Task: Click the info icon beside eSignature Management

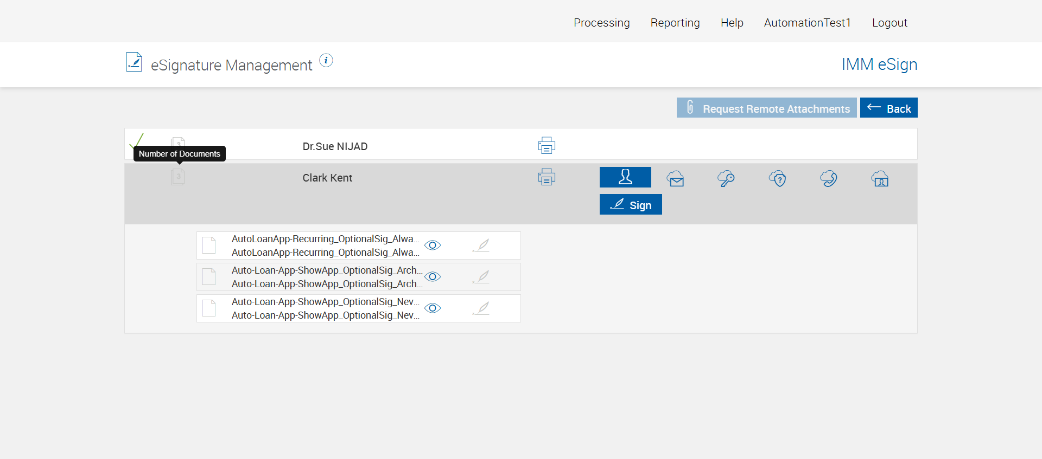Action: pos(326,61)
